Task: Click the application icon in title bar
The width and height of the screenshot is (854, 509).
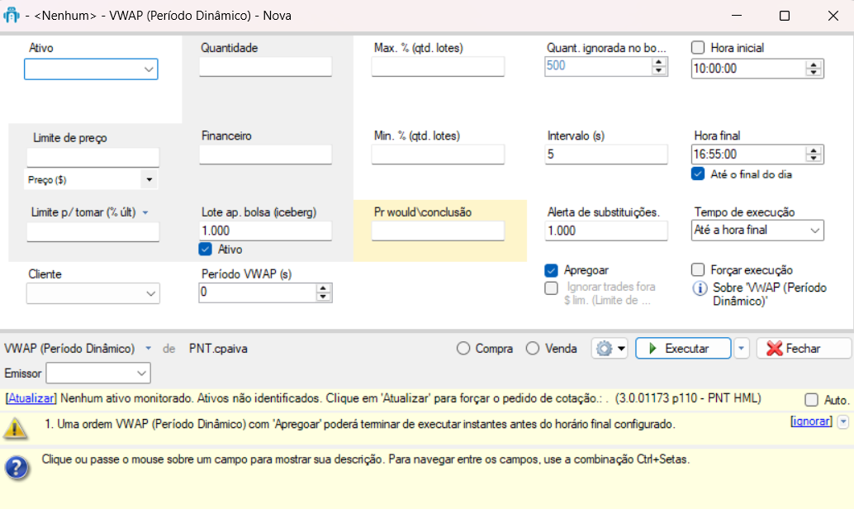Action: pos(12,15)
